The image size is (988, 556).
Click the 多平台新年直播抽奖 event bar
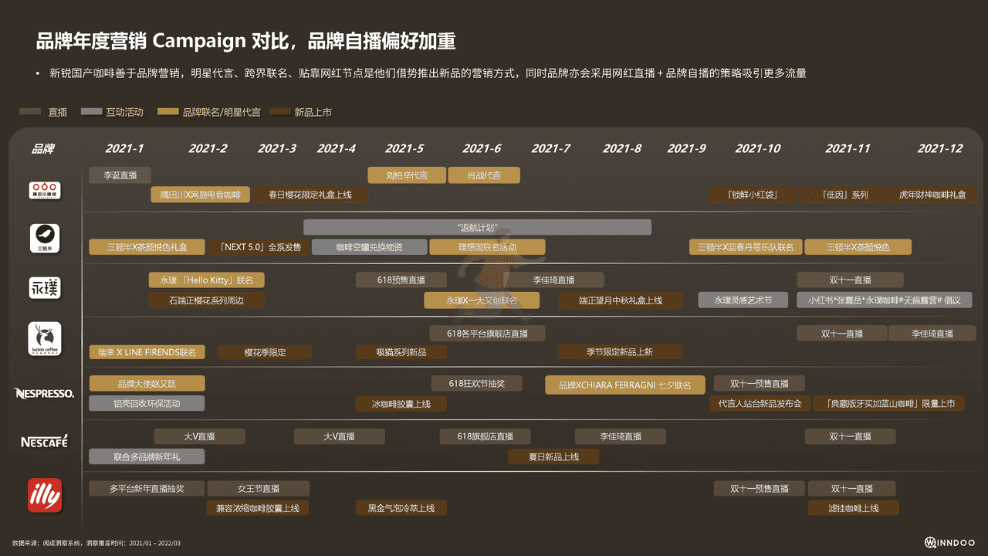point(147,488)
